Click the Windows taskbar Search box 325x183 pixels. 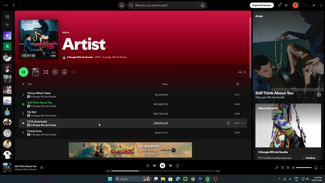[x=133, y=179]
